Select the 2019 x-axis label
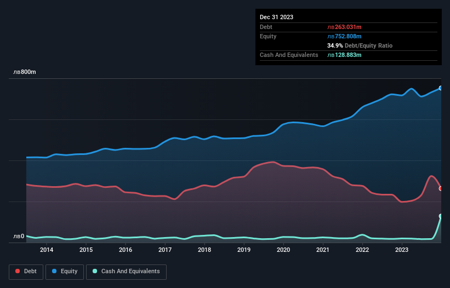450x288 pixels. coord(244,250)
